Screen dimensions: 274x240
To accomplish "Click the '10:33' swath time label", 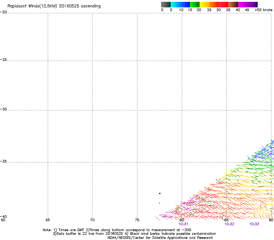I will pyautogui.click(x=254, y=224).
